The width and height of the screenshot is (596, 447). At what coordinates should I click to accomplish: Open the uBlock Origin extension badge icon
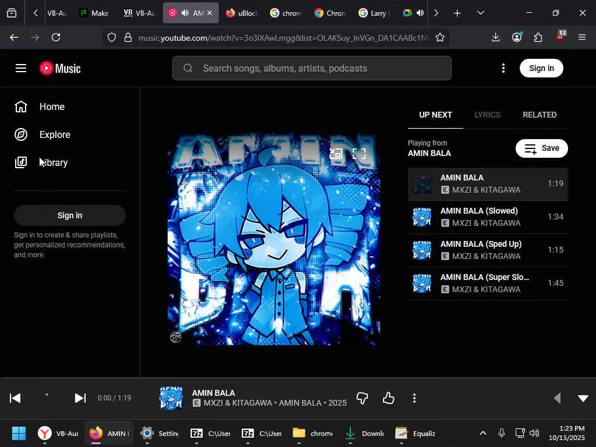click(560, 37)
